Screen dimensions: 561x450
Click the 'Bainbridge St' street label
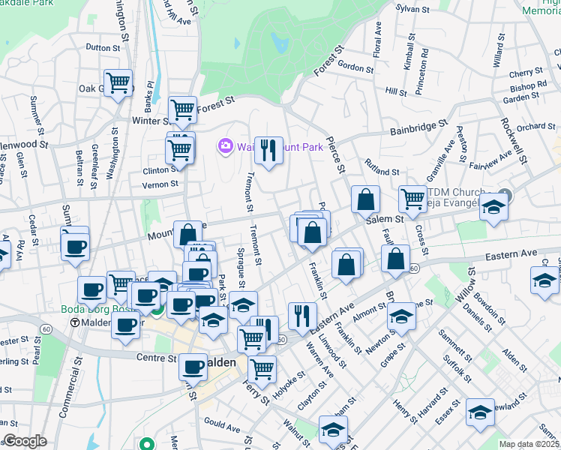tap(419, 127)
